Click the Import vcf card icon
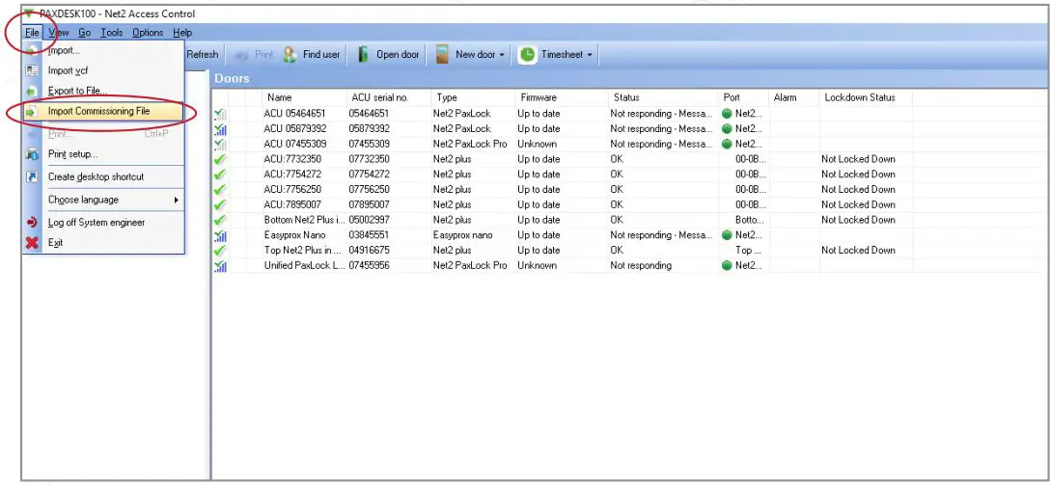This screenshot has width=1050, height=485. (x=32, y=71)
